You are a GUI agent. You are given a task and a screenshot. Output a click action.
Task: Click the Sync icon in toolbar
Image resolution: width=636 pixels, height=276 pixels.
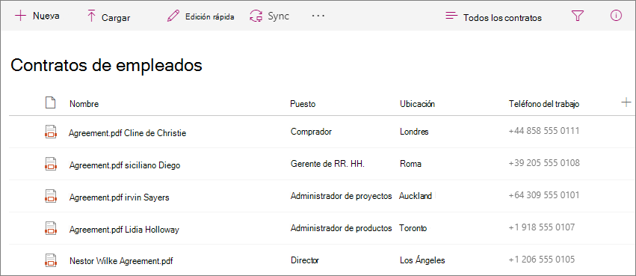click(256, 16)
